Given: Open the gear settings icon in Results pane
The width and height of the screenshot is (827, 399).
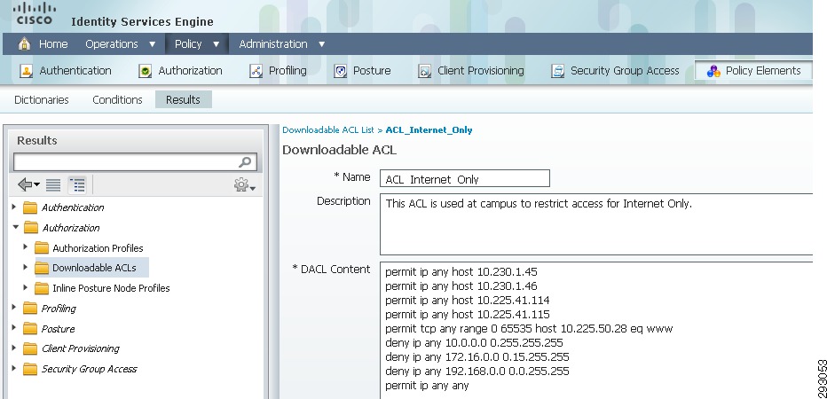Looking at the screenshot, I should click(245, 185).
